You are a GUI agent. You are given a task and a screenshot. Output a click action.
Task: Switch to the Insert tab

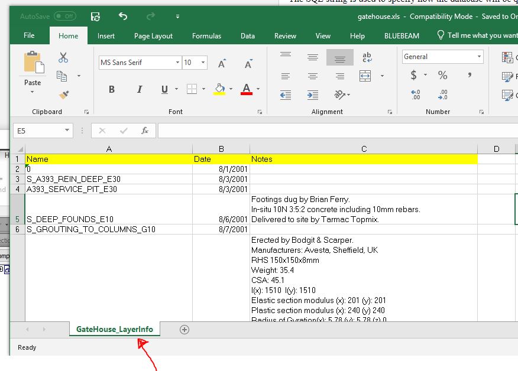(x=106, y=35)
